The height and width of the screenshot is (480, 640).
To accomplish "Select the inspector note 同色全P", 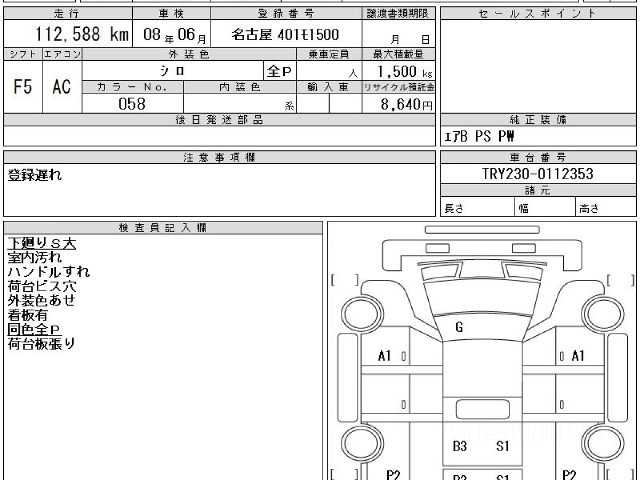I will click(35, 330).
